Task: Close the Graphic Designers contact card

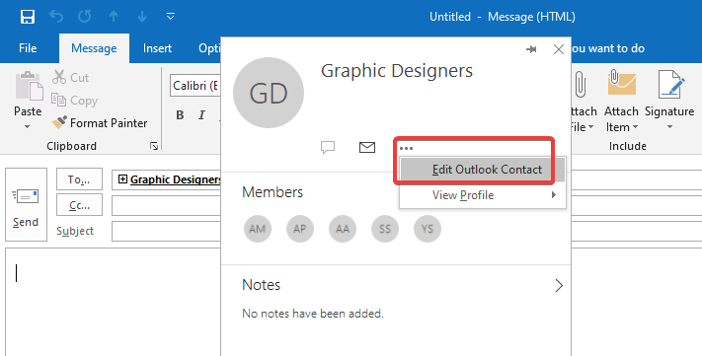Action: pyautogui.click(x=558, y=49)
